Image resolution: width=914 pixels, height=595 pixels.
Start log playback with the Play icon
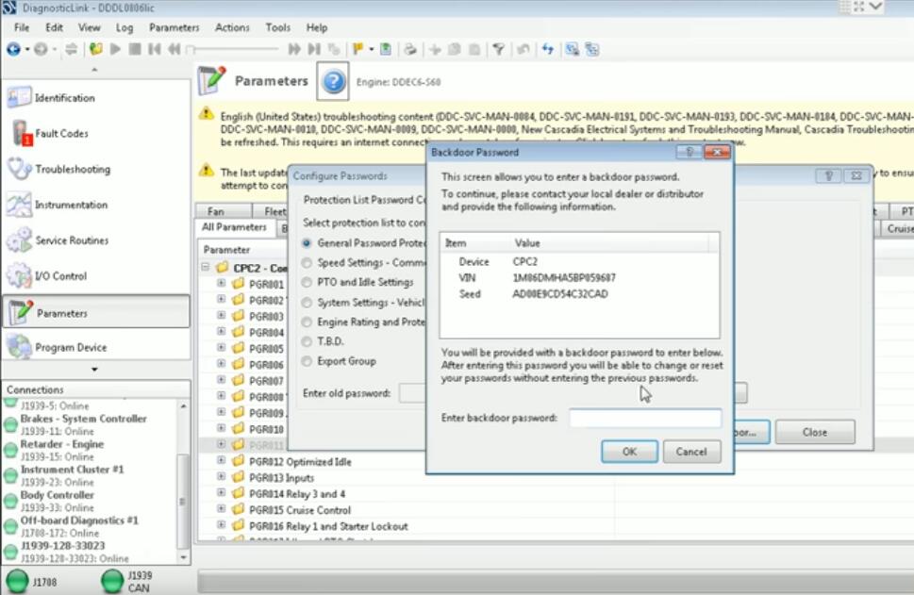coord(115,50)
